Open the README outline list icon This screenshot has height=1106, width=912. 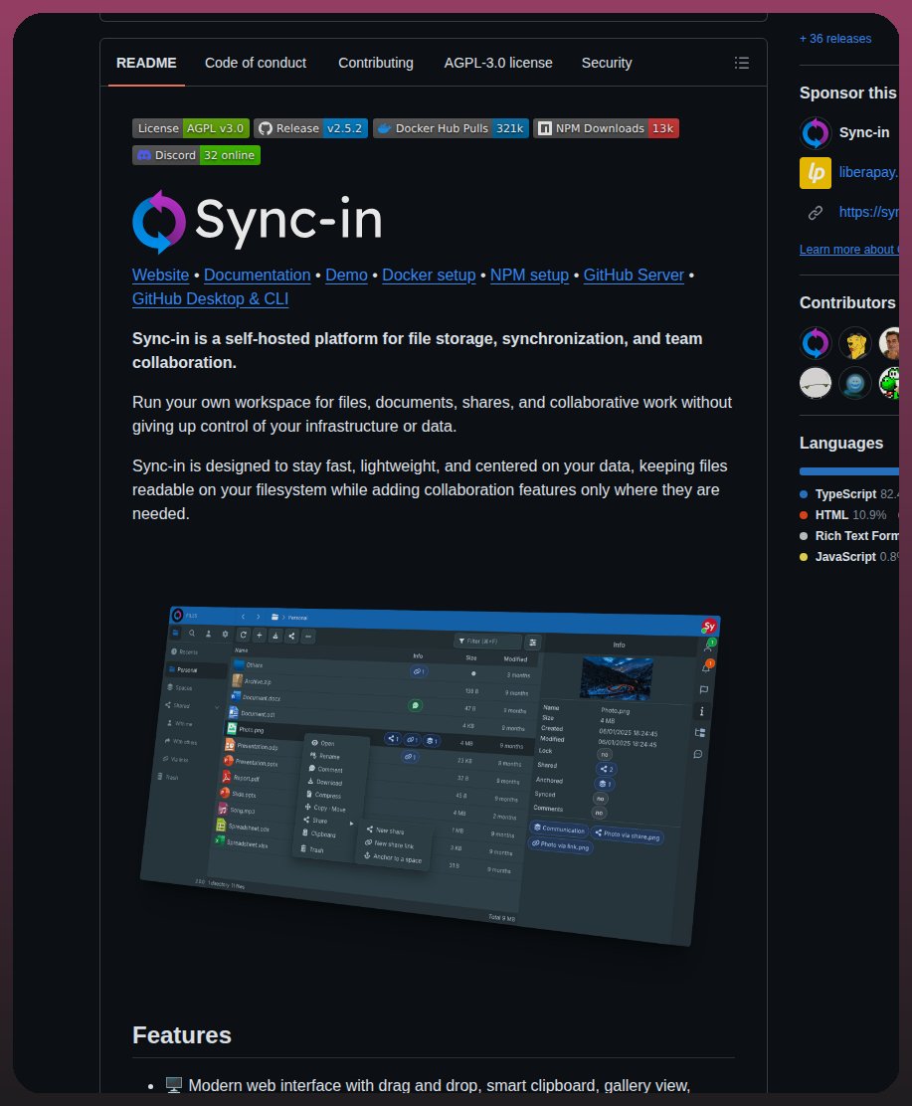coord(741,63)
